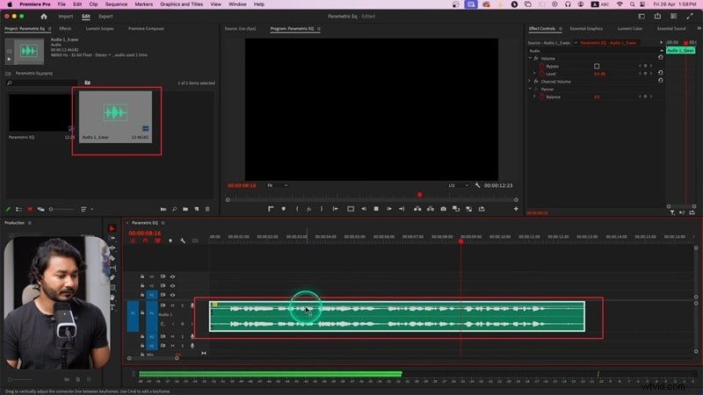Select the Hand tool in the toolbar
Image resolution: width=703 pixels, height=395 pixels.
click(112, 298)
